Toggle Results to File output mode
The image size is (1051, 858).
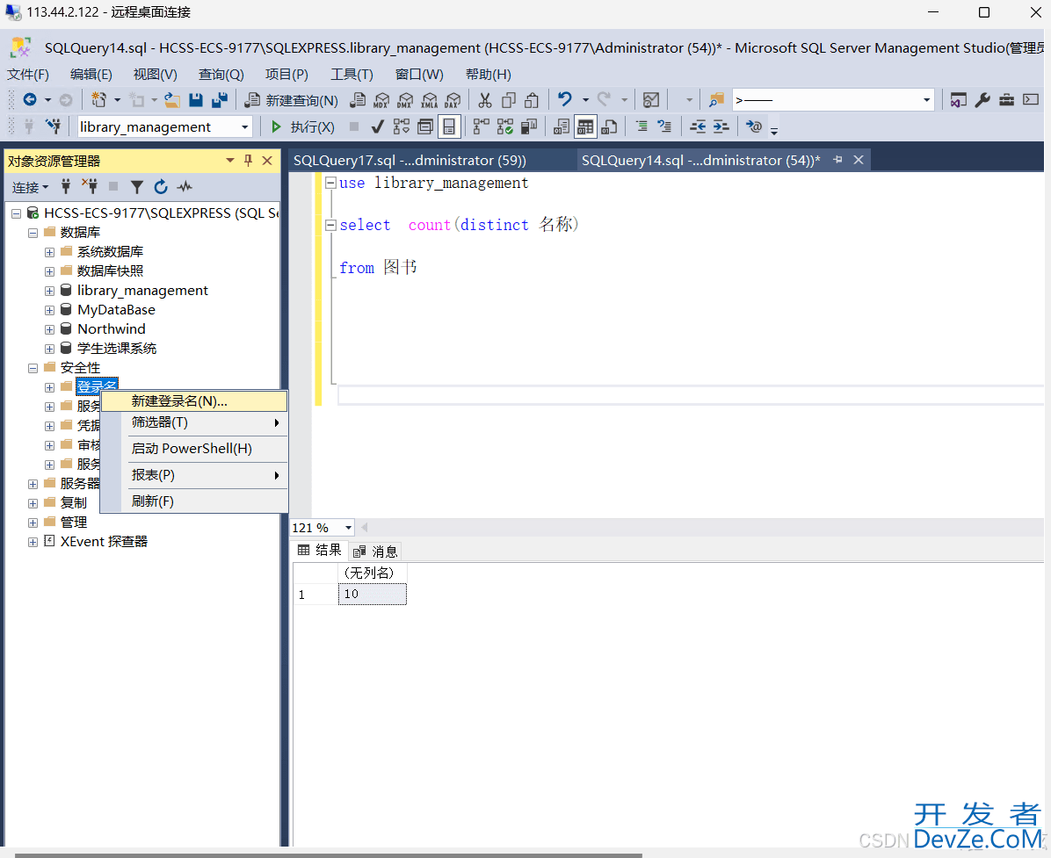609,126
